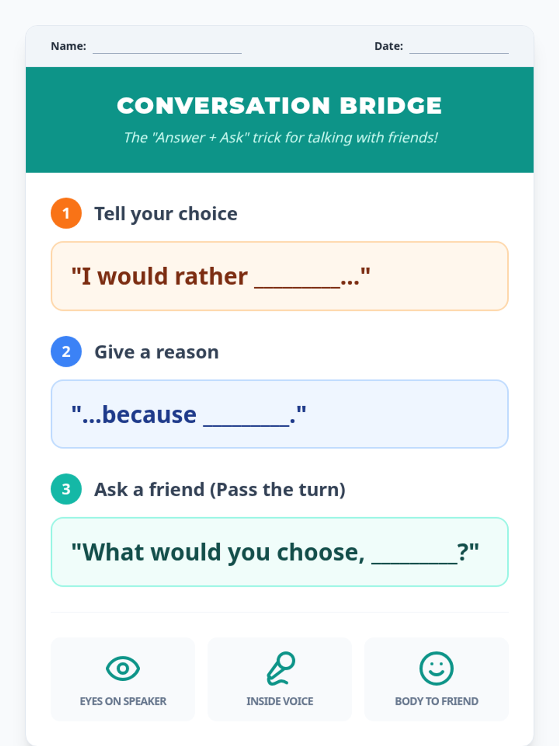The image size is (559, 746).
Task: Click the smiley face icon
Action: 436,668
